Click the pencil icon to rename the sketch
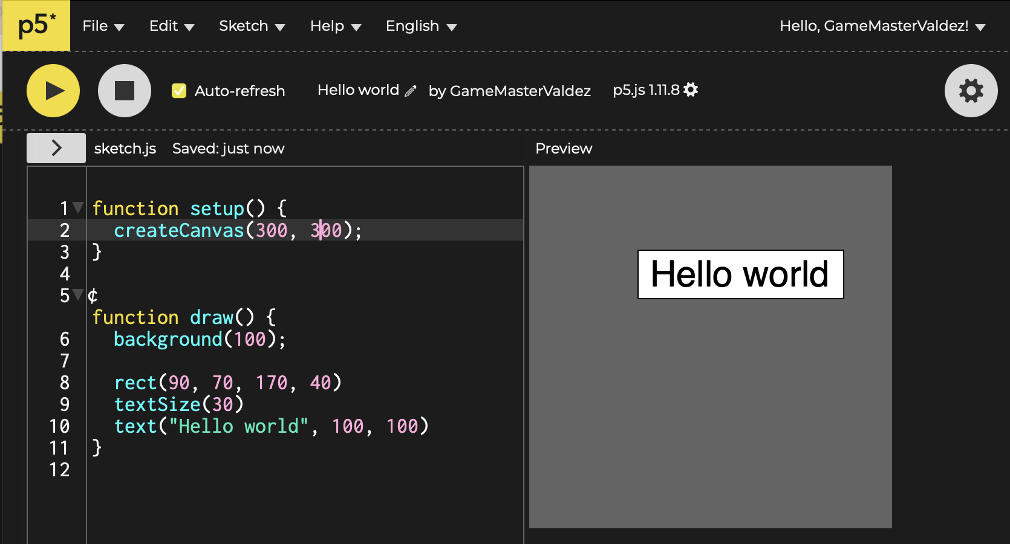This screenshot has height=544, width=1010. coord(411,91)
